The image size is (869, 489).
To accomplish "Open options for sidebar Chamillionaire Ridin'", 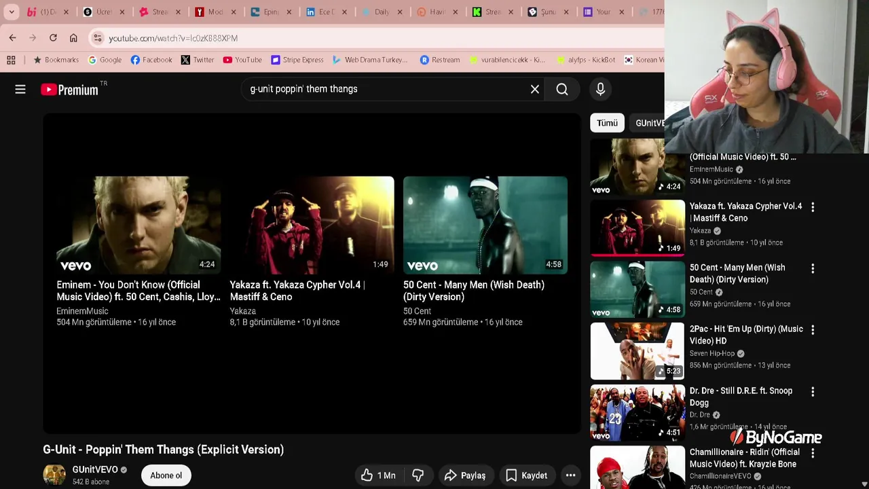I will pos(813,452).
